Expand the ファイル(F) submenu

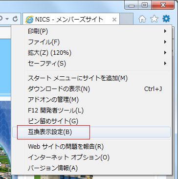pyautogui.click(x=91, y=42)
